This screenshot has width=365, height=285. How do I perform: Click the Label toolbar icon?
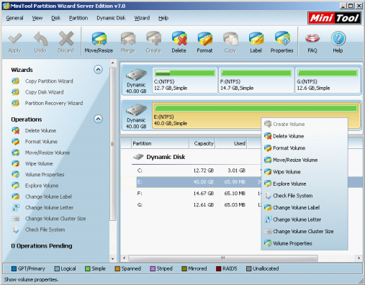pos(256,39)
